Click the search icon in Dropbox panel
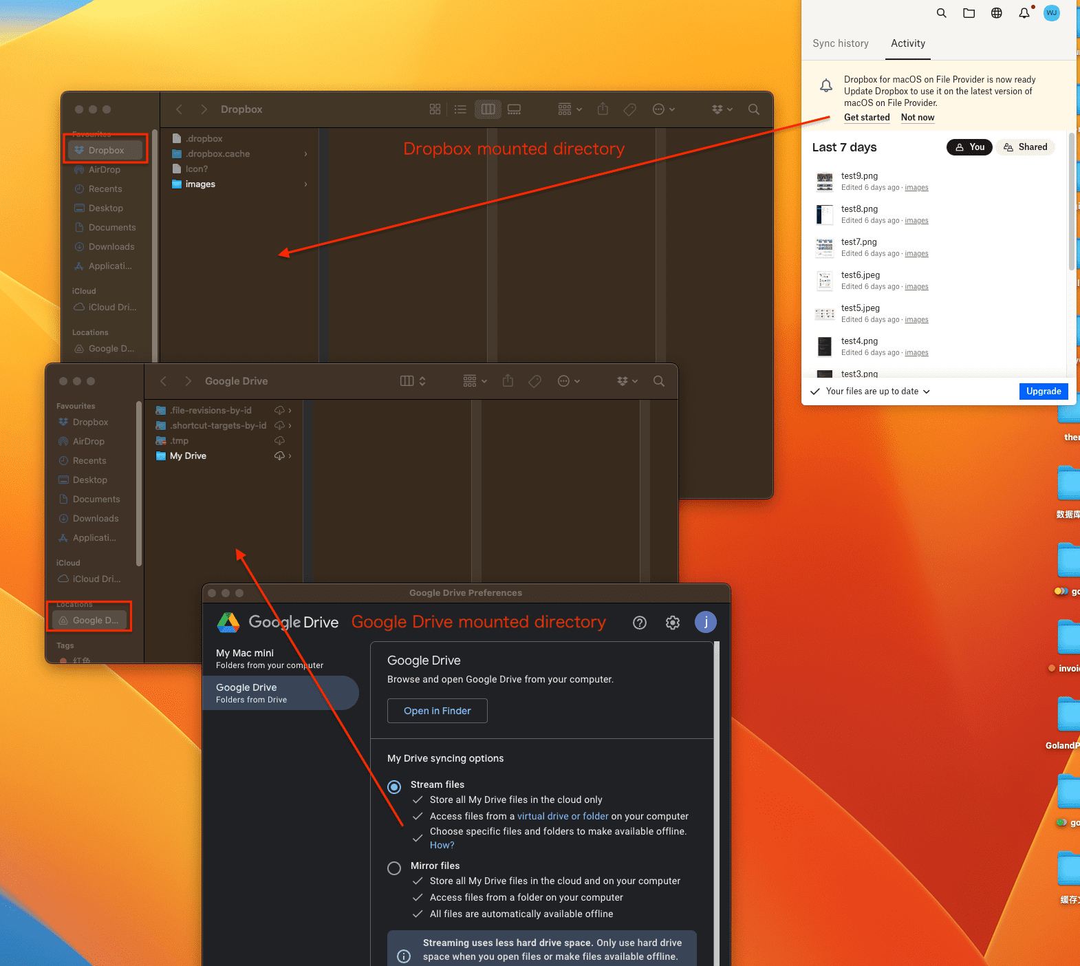Screen dimensions: 1080x966 point(942,13)
